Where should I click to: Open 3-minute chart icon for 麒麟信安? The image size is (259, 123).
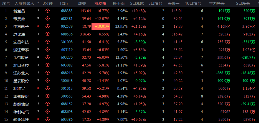coord(48,104)
